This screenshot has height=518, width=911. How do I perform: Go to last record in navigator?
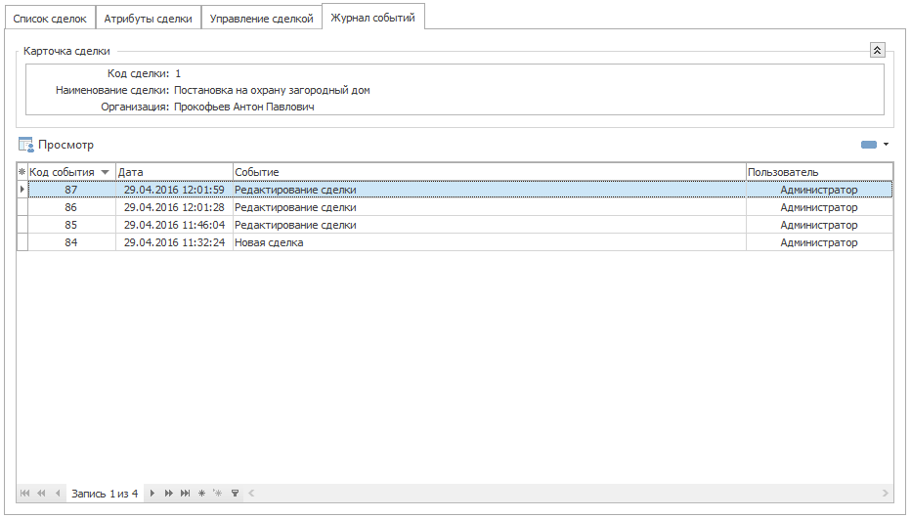[x=185, y=493]
